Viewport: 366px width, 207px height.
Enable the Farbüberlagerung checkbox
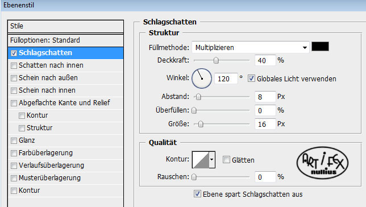[14, 154]
